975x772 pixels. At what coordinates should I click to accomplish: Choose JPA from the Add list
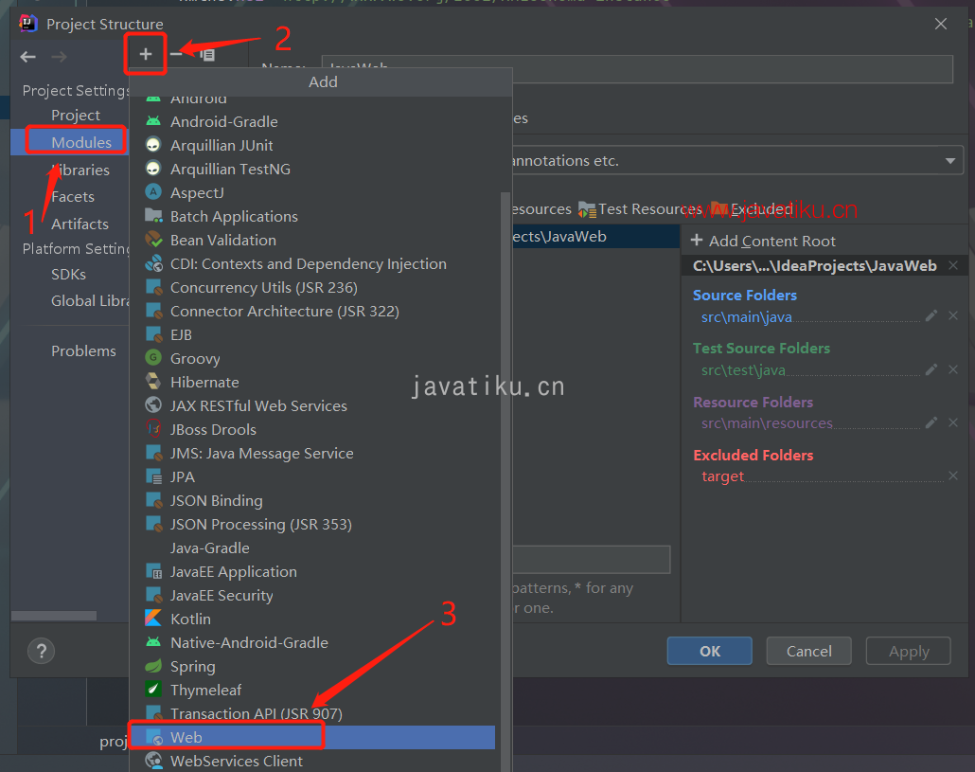pyautogui.click(x=312, y=477)
